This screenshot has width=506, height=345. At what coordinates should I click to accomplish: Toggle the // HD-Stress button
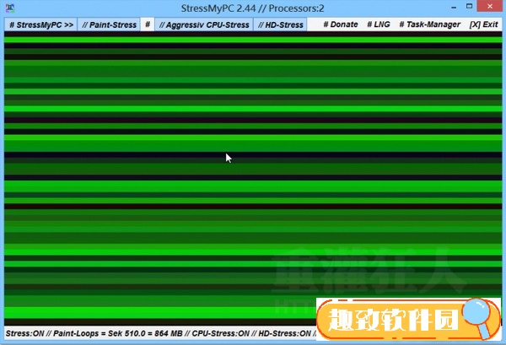click(x=281, y=24)
